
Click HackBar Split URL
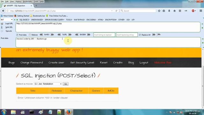[x=9, y=27]
